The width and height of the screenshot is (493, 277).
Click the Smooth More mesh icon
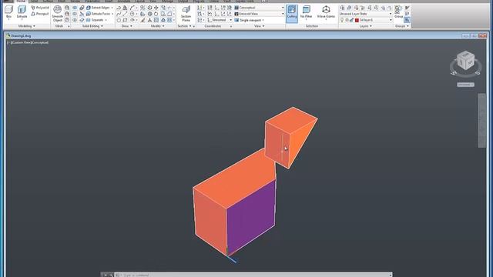coord(67,8)
